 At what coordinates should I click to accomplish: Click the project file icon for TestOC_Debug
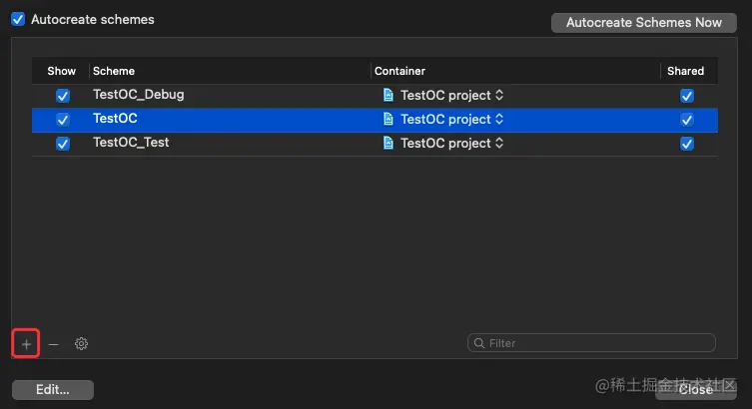[x=388, y=95]
